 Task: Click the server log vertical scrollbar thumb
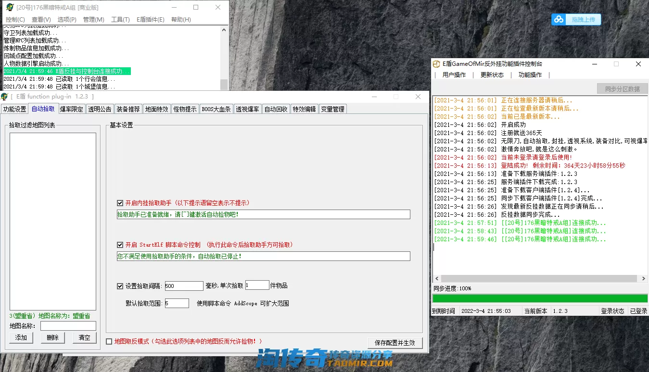[224, 84]
